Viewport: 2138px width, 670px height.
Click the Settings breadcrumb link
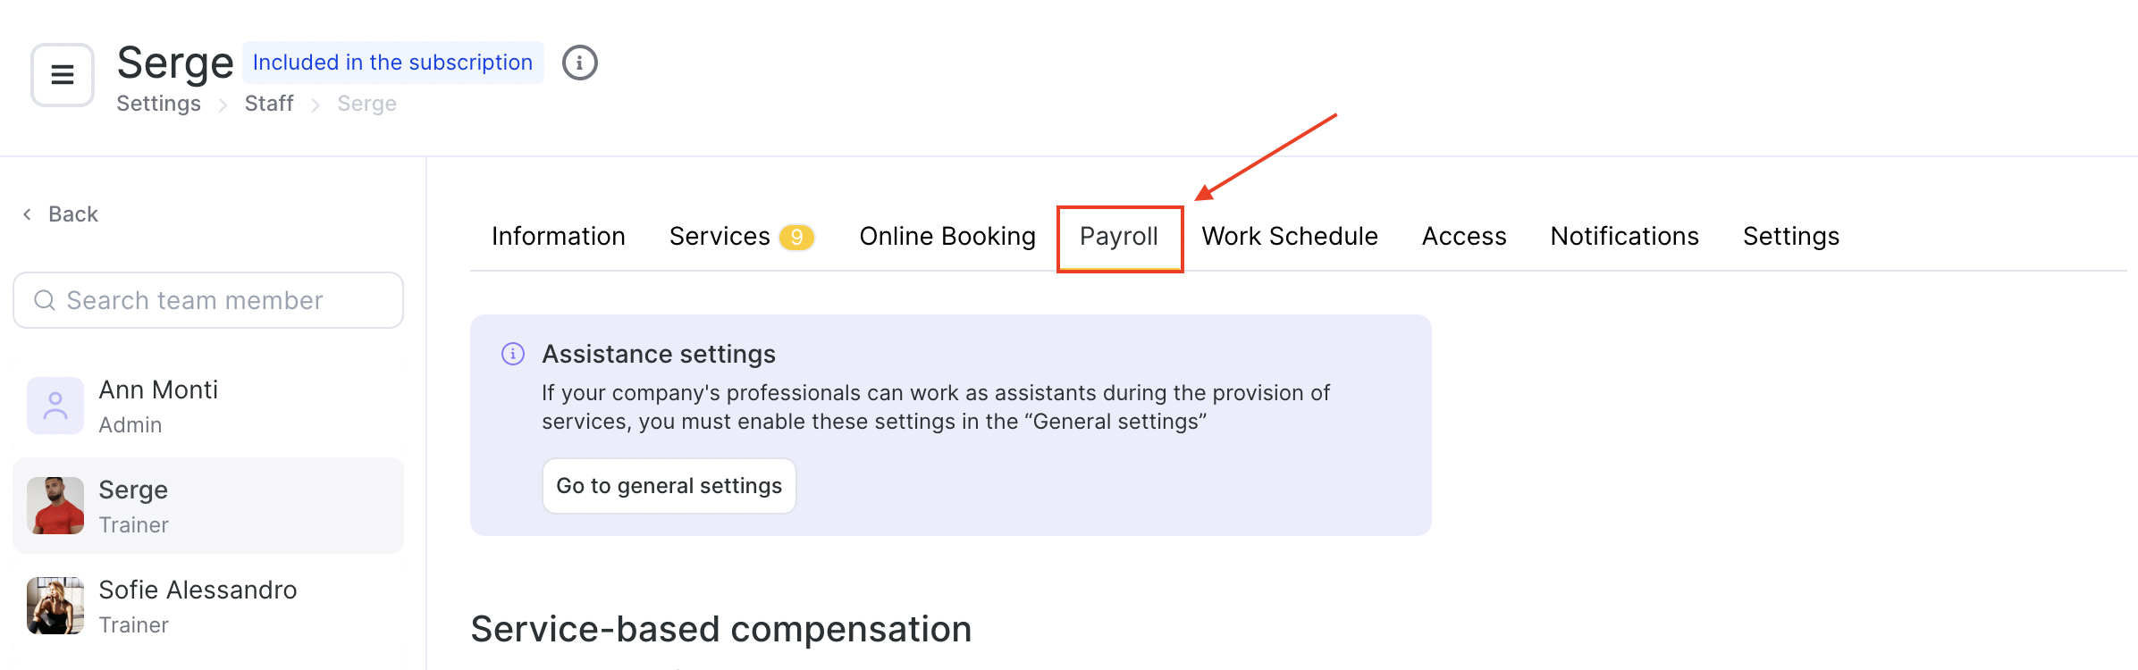click(159, 104)
